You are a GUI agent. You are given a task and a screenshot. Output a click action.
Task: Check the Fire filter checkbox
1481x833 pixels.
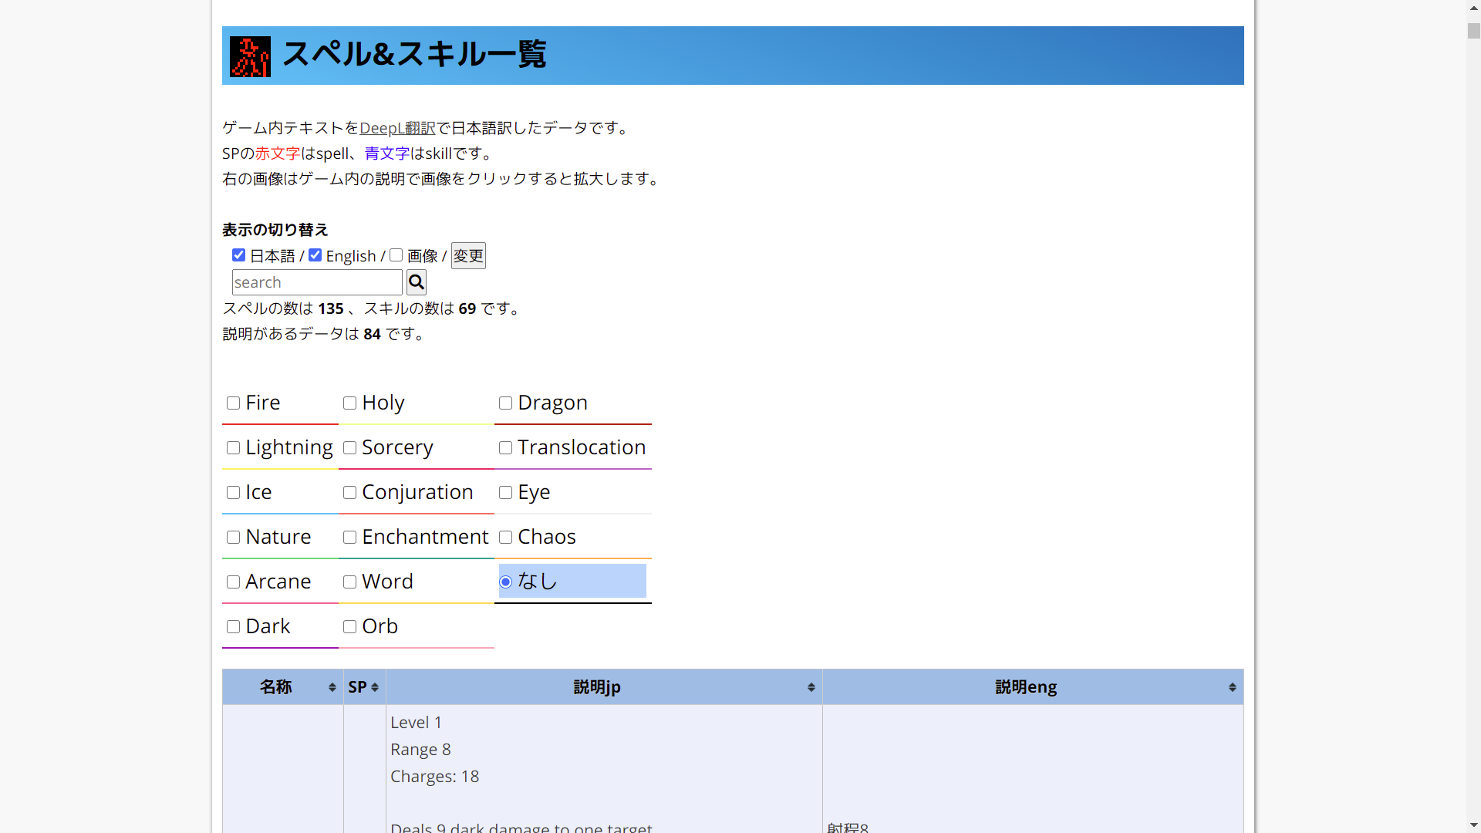coord(234,403)
